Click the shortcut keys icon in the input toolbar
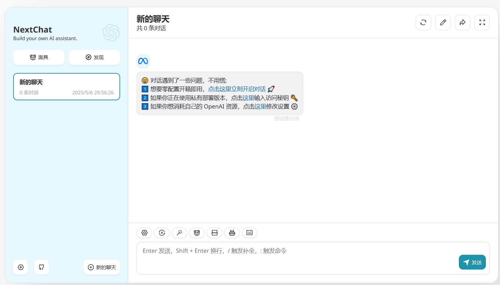The image size is (500, 285). pyautogui.click(x=249, y=233)
